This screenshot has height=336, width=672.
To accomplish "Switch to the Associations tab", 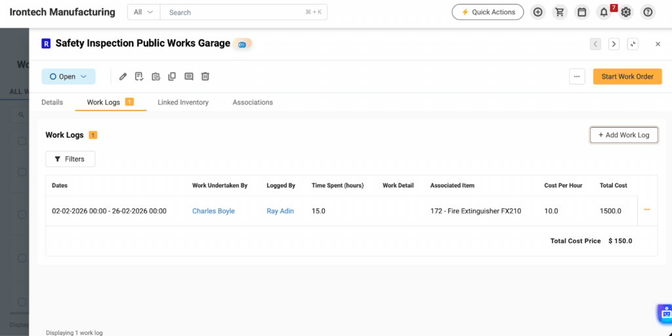I will tap(253, 102).
